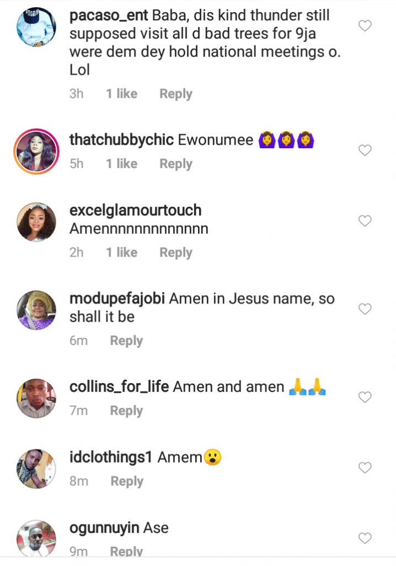396x566 pixels.
Task: Reply to thatchubbychic's Ewonumee comment
Action: click(176, 164)
